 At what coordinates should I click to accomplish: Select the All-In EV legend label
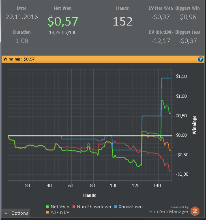click(x=60, y=212)
